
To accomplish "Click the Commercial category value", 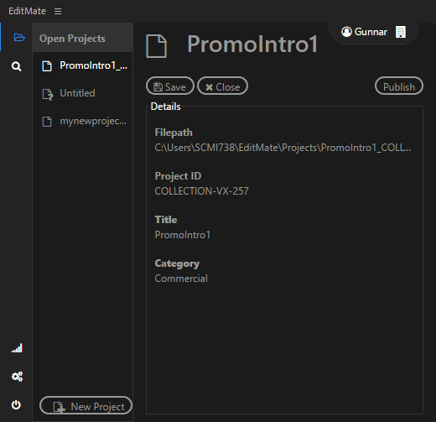I will [x=181, y=279].
